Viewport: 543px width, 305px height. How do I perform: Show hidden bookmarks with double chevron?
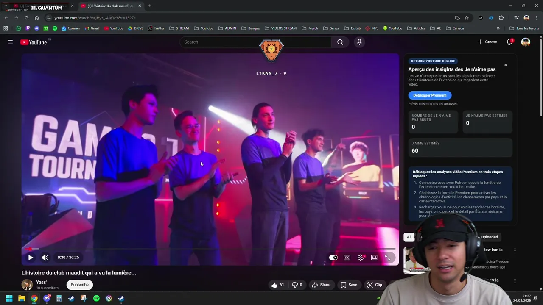pyautogui.click(x=498, y=28)
